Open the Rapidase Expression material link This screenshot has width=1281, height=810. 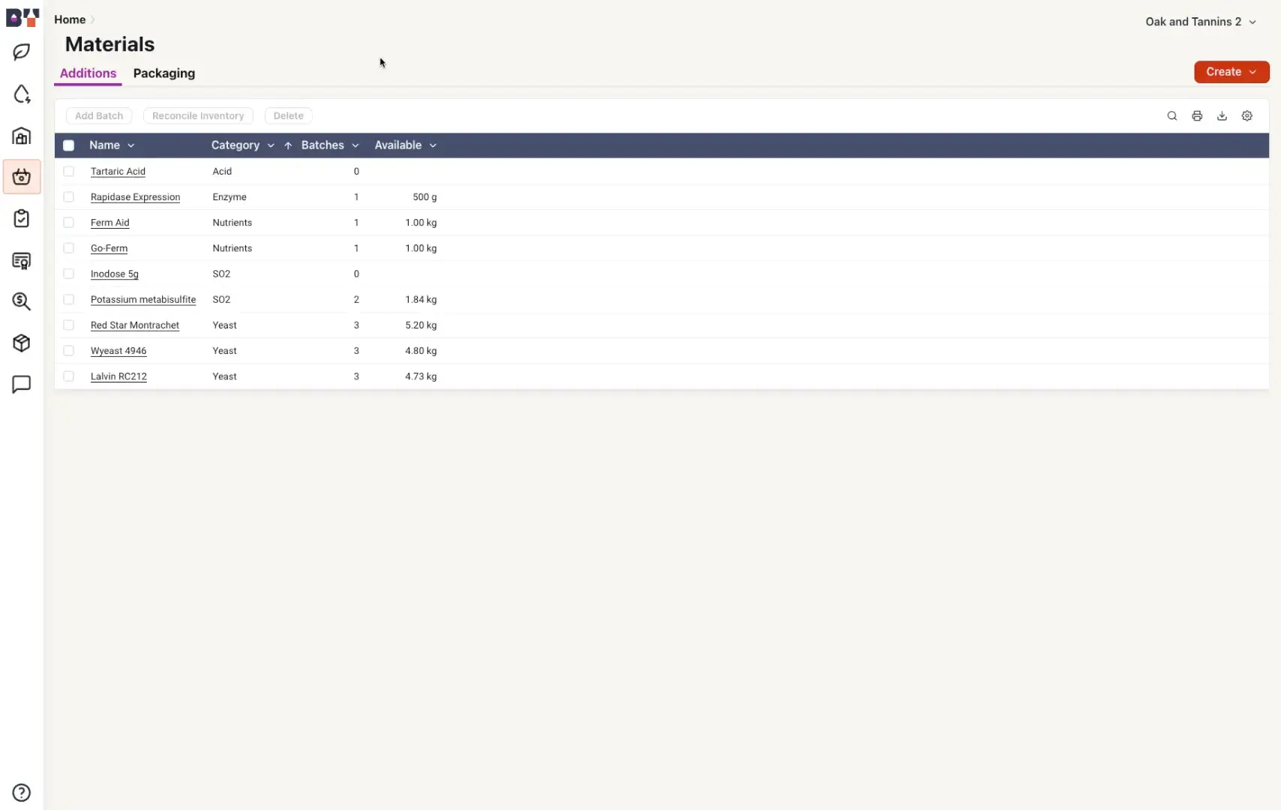tap(135, 196)
